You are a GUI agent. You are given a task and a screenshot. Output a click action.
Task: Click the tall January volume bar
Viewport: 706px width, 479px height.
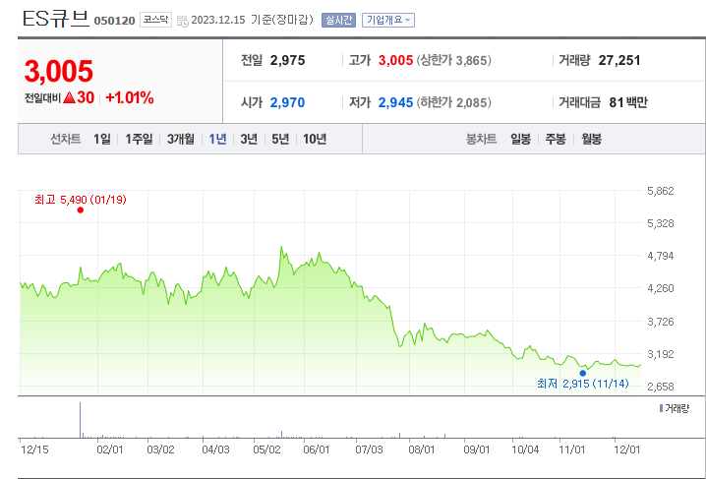(x=81, y=420)
